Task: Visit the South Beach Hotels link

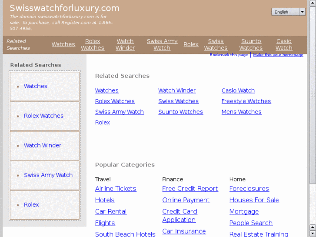Action: pos(125,234)
